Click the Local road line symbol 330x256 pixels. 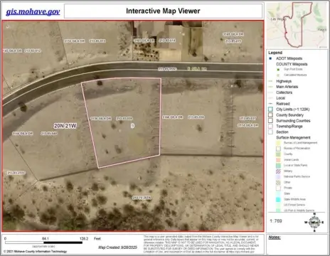click(x=270, y=98)
